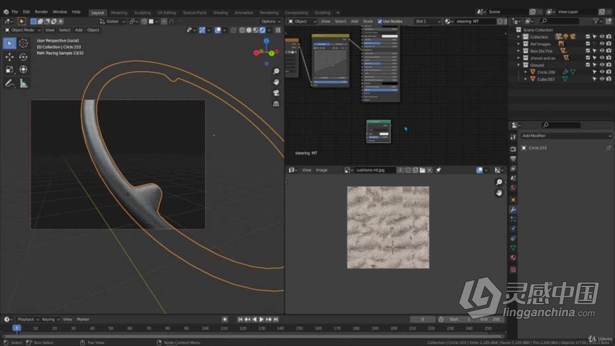
Task: Expand Cube.057 object in outliner
Action: (526, 79)
